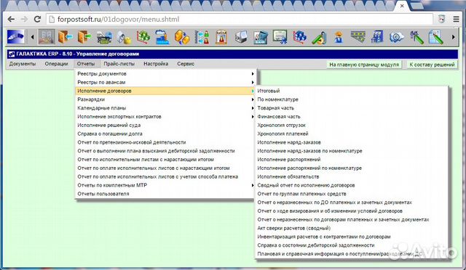Select the highlighted gray doors module icon

pos(47,37)
